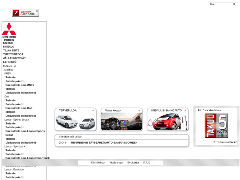Click the Mitsubishi Motors logo
The height and width of the screenshot is (180, 240).
(9, 32)
